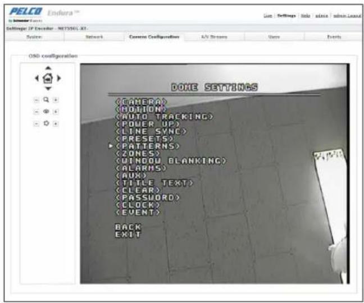364x303 pixels.
Task: Select the Camera Configuration tab
Action: pyautogui.click(x=154, y=37)
